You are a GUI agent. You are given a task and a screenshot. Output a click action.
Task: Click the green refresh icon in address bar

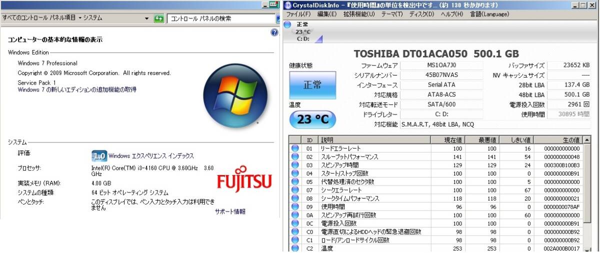coord(159,18)
